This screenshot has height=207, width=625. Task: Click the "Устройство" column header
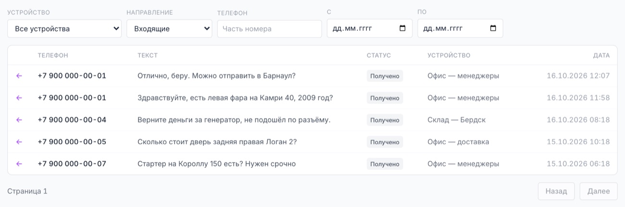tap(449, 56)
